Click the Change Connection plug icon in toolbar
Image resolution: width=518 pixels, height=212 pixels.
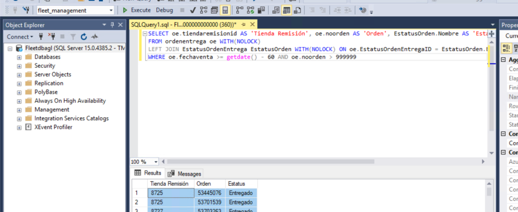[x=26, y=10]
